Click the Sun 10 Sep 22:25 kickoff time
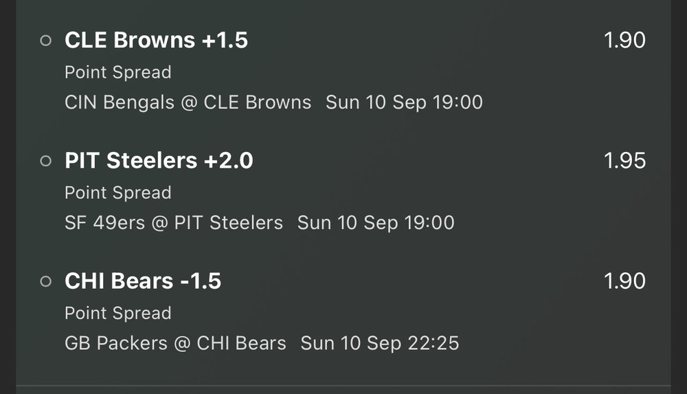Screen dimensions: 687x394 coord(379,343)
